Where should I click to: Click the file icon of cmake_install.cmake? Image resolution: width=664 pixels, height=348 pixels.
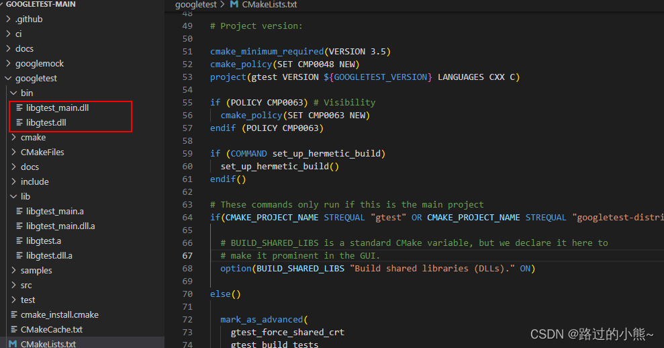tap(14, 314)
